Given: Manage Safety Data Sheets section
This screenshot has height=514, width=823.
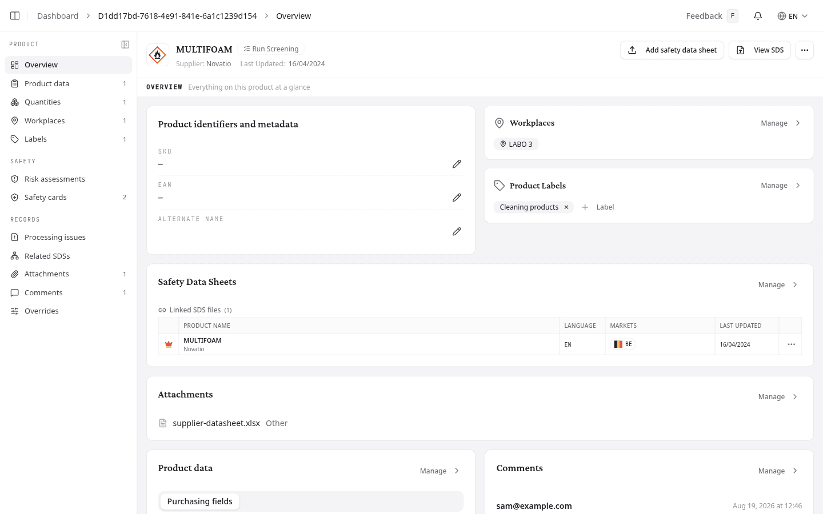Looking at the screenshot, I should tap(778, 285).
